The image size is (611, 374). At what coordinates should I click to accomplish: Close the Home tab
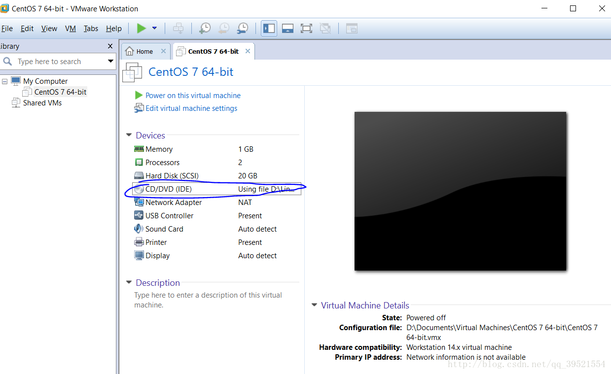pos(163,51)
